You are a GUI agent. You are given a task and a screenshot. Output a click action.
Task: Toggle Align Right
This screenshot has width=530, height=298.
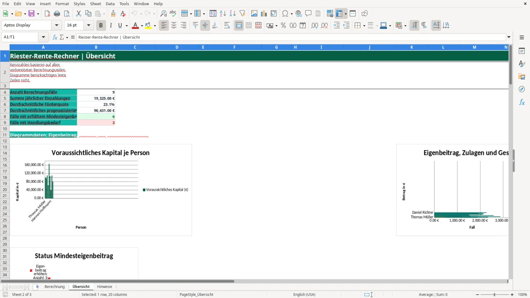183,26
